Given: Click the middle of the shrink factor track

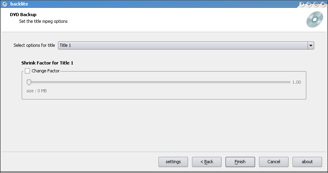Looking at the screenshot, I should pos(158,82).
